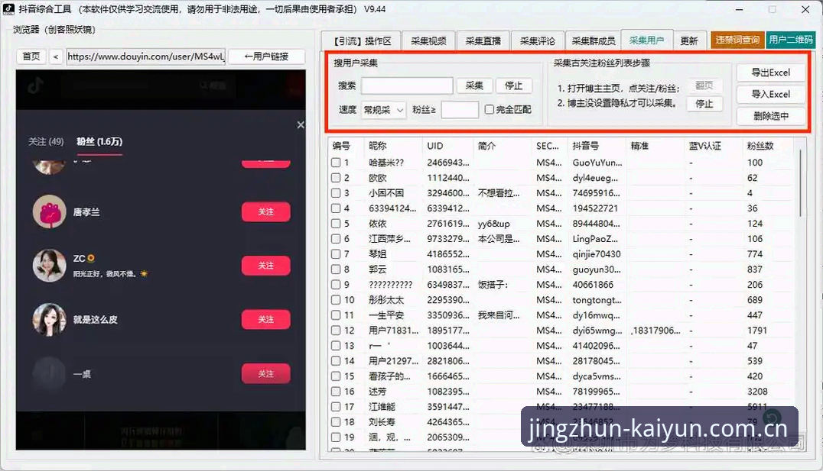Click the 导入Excel button

770,95
